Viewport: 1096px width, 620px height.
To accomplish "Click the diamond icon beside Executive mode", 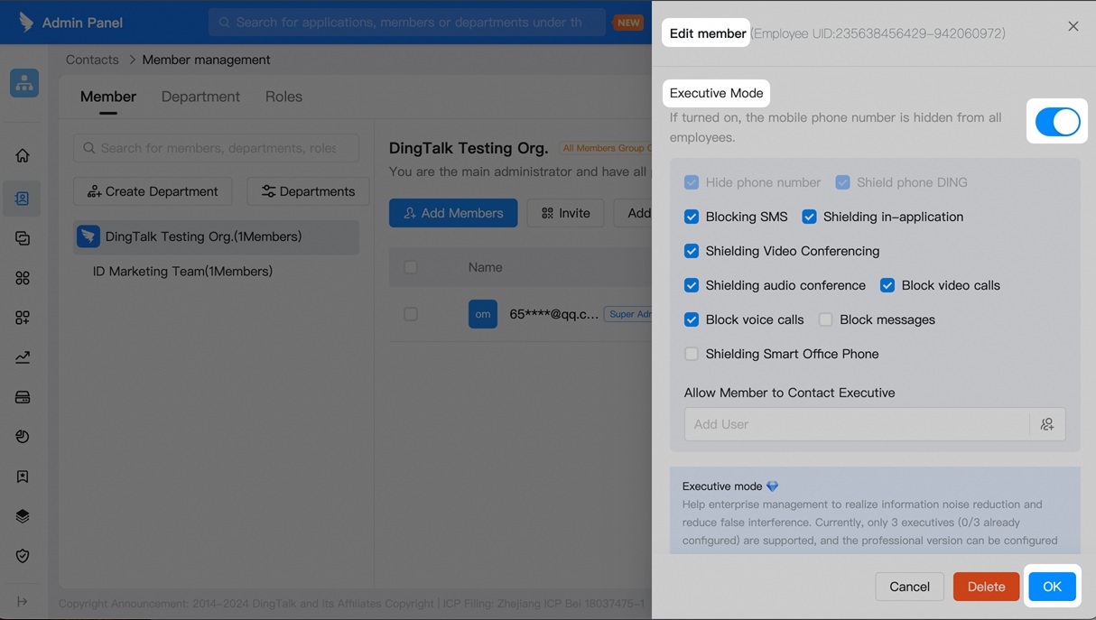I will 773,486.
